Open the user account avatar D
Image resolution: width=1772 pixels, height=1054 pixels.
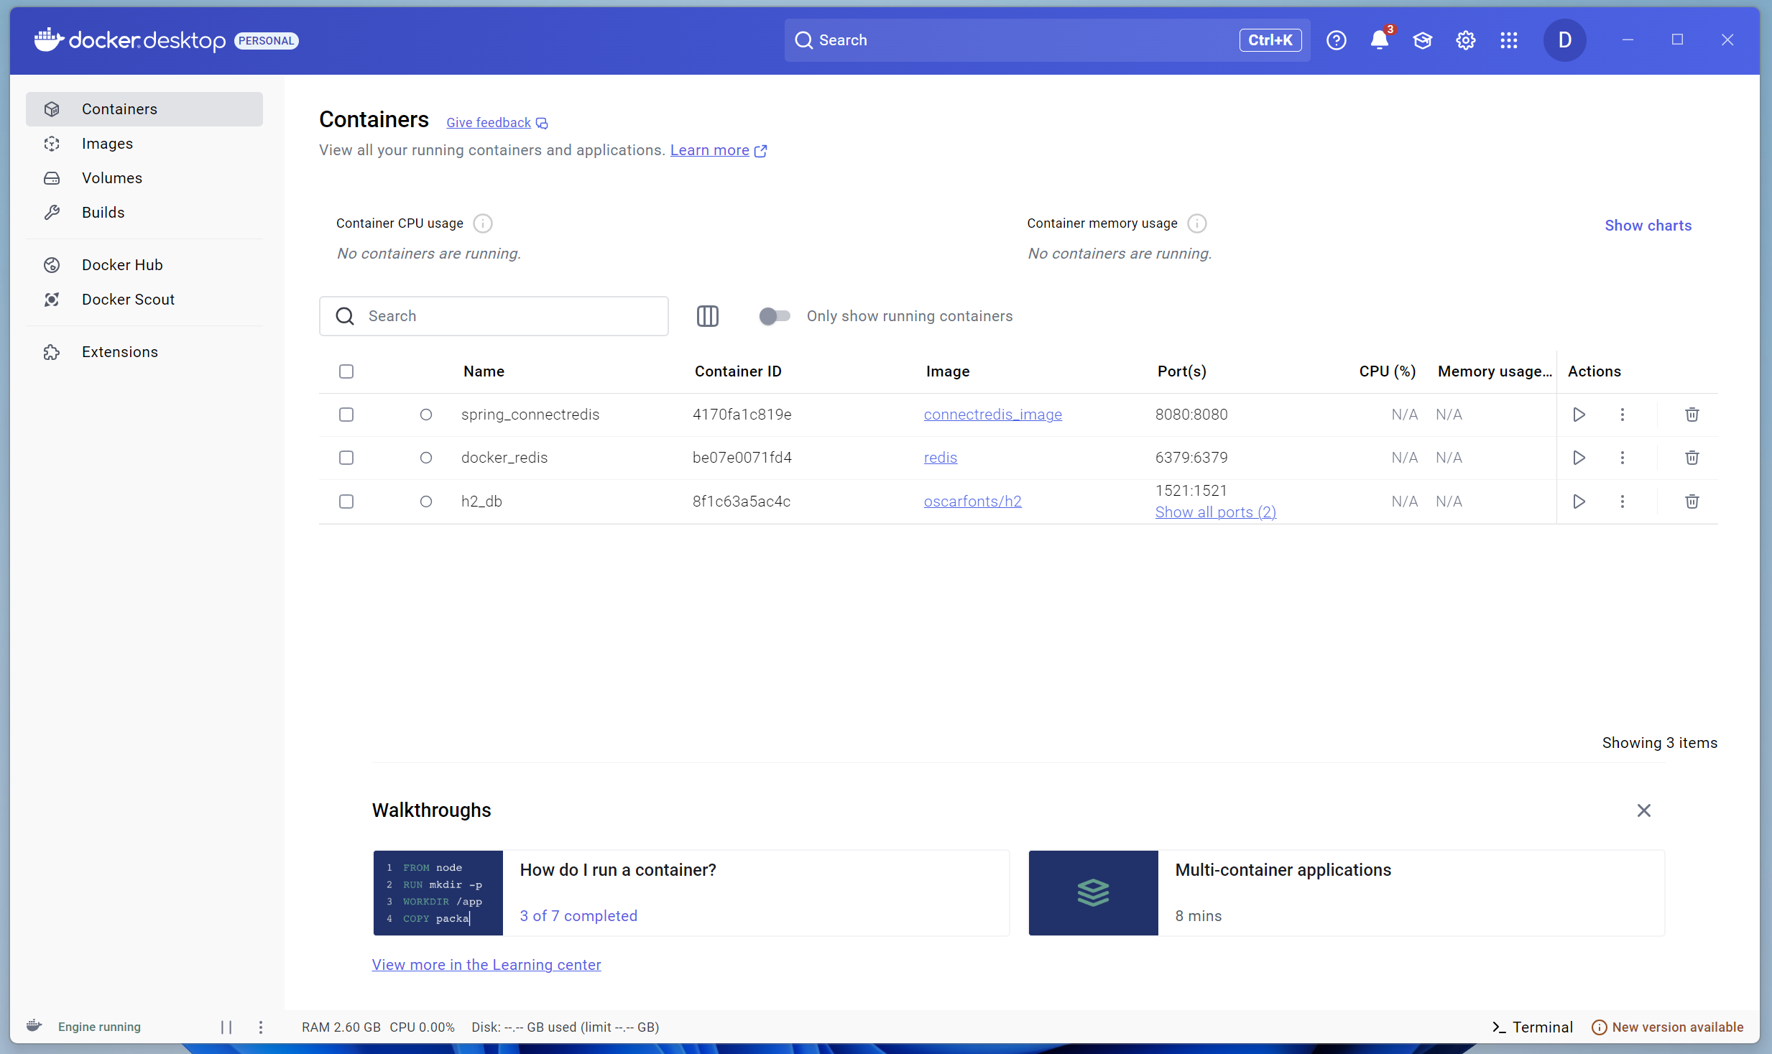(1564, 40)
